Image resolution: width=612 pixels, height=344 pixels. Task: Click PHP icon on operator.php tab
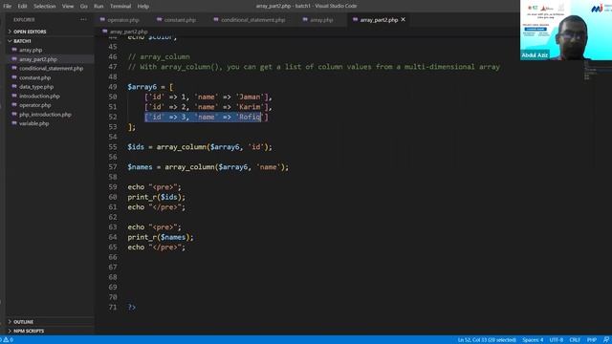[102, 19]
